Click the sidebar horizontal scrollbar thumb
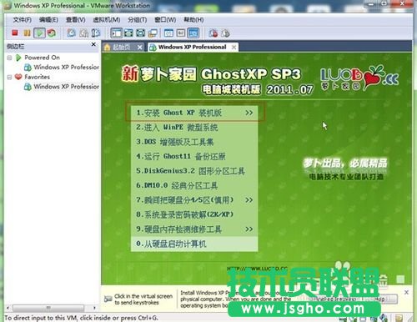 48,308
